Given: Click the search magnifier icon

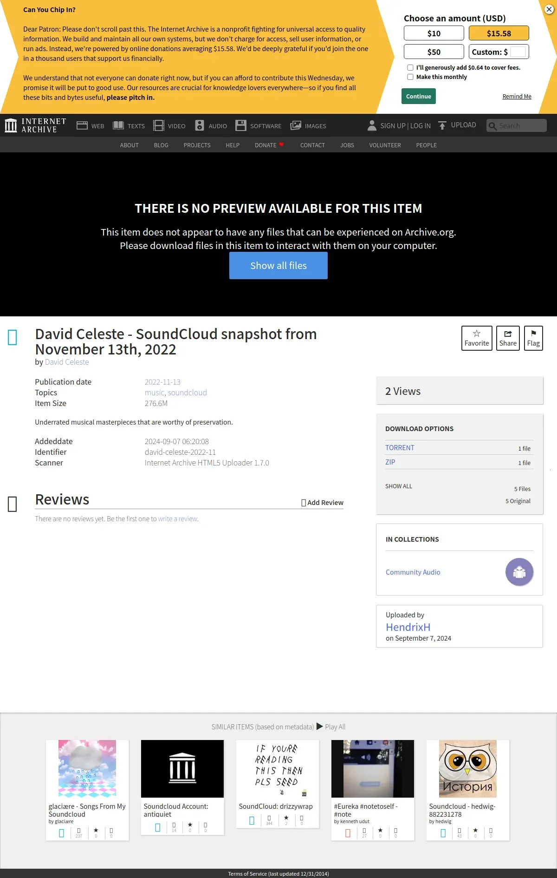Looking at the screenshot, I should (x=492, y=126).
